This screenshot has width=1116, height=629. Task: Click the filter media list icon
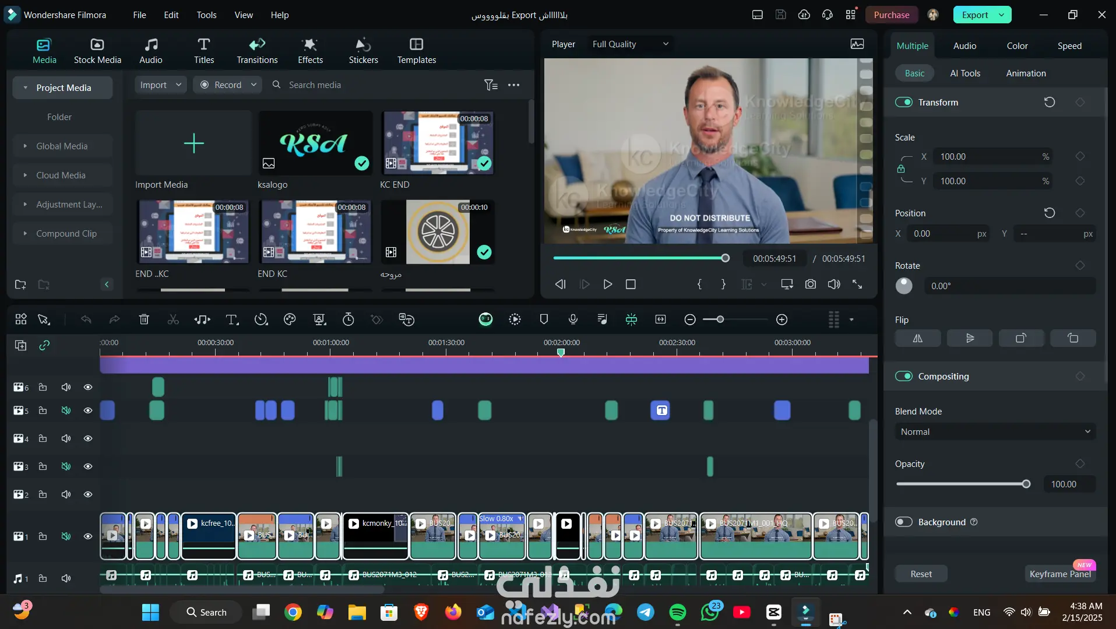pyautogui.click(x=491, y=85)
